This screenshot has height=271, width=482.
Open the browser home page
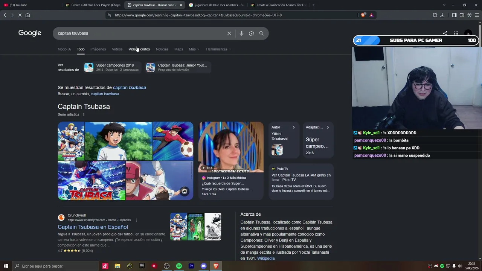[x=27, y=15]
